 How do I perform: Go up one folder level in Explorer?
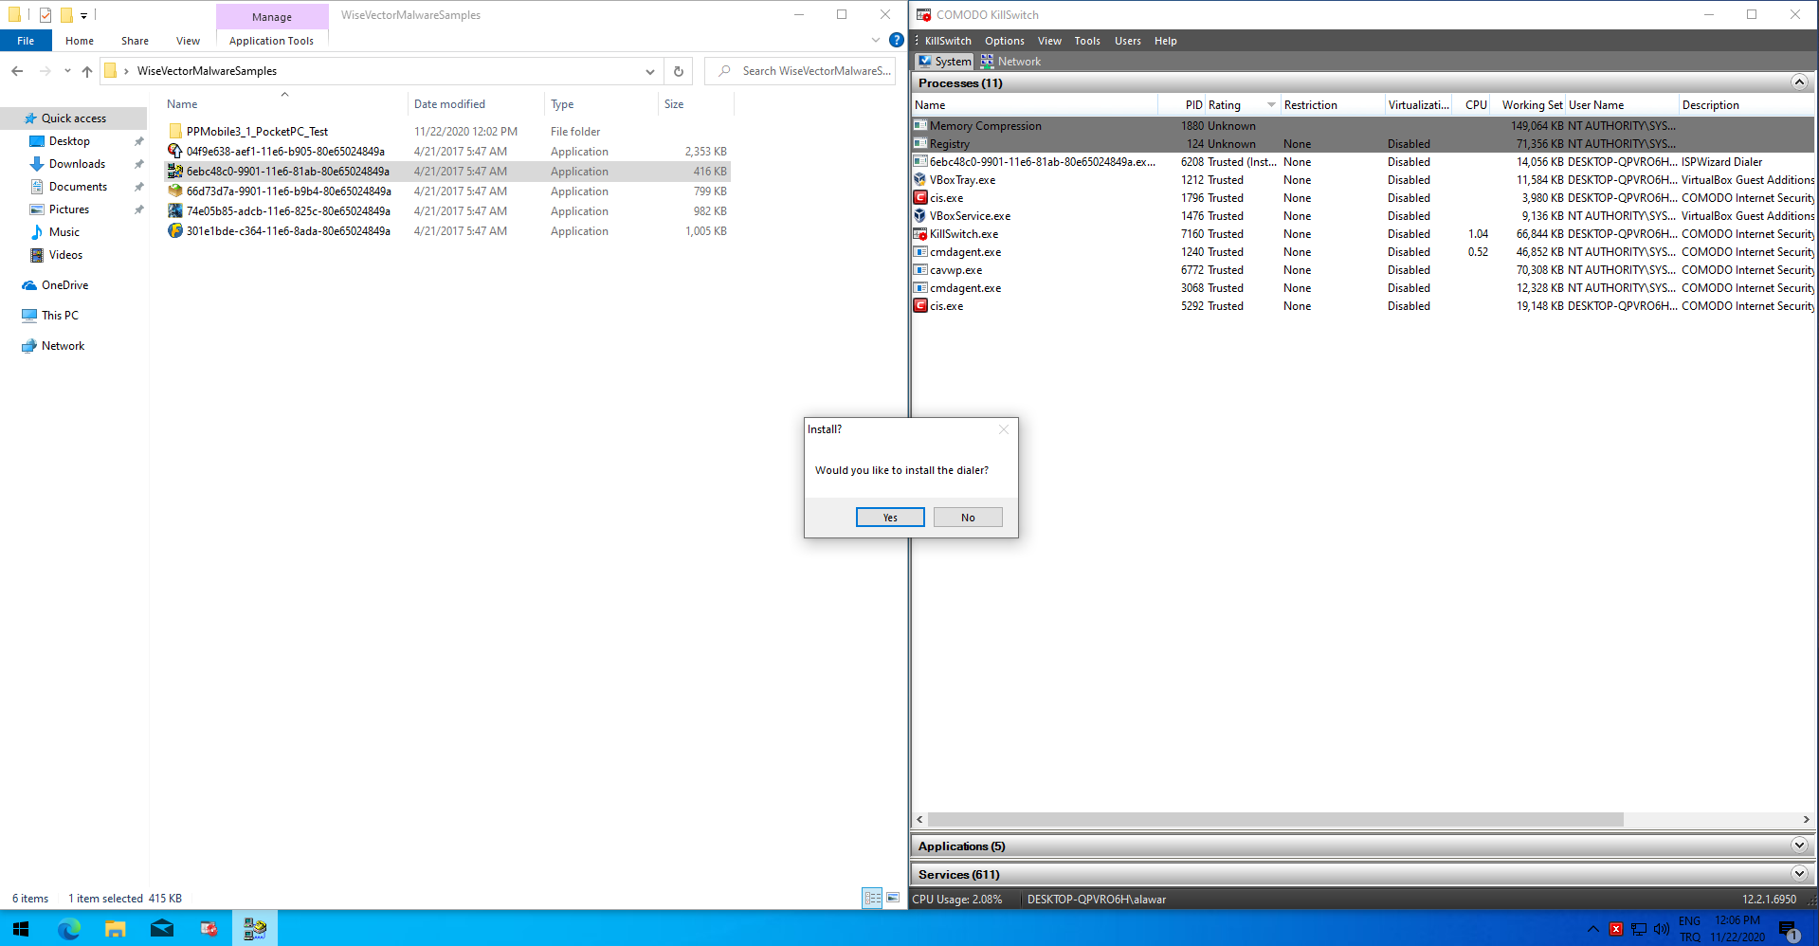point(87,71)
